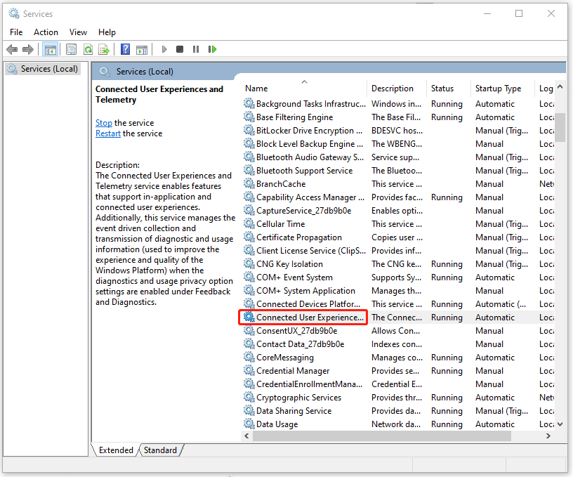573x477 pixels.
Task: Click gear icon beside BranchCache
Action: point(249,183)
